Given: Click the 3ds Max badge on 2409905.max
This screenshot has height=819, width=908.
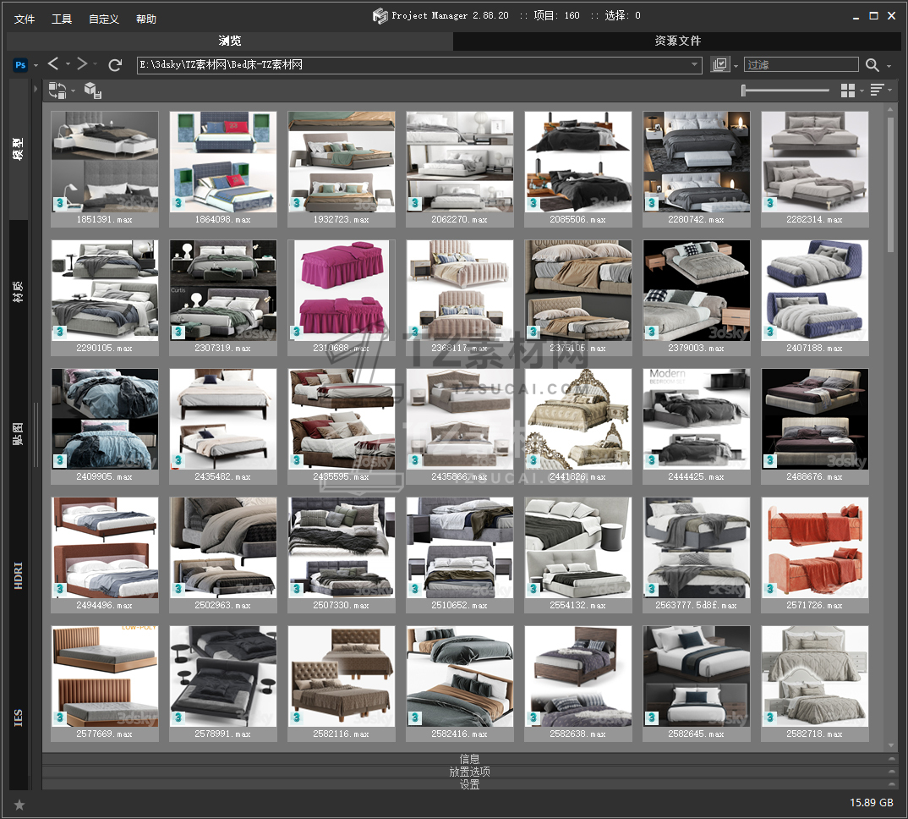Looking at the screenshot, I should (60, 461).
